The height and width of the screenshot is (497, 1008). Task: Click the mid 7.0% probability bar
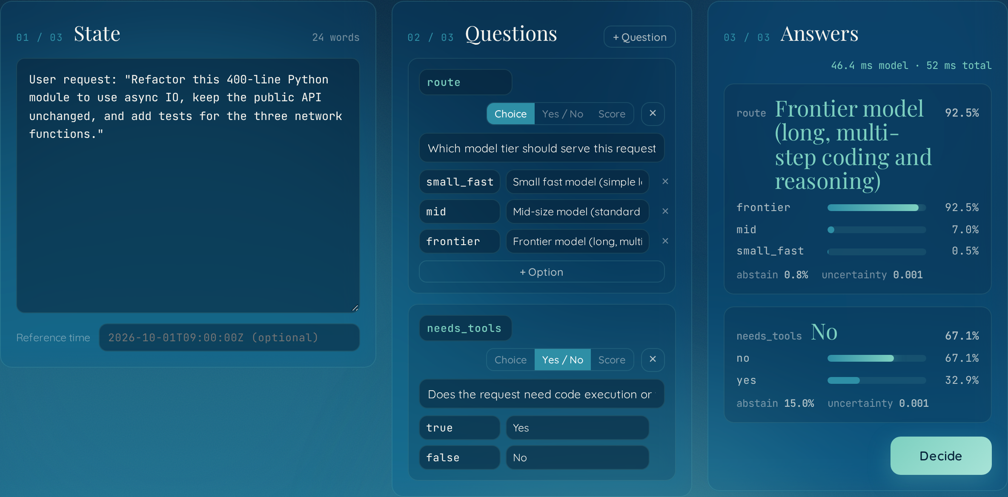[x=876, y=230]
